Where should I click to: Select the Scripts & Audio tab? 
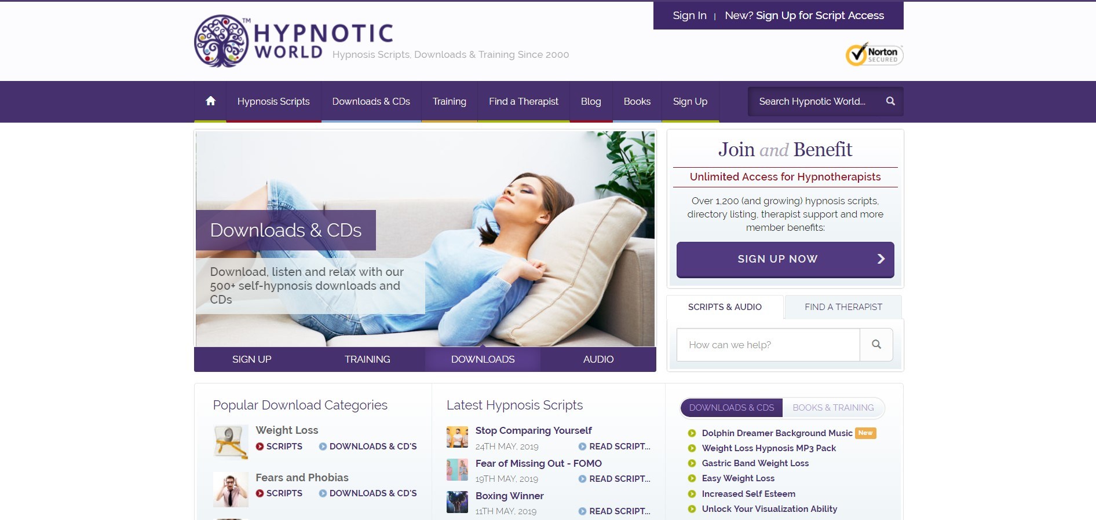(x=725, y=307)
